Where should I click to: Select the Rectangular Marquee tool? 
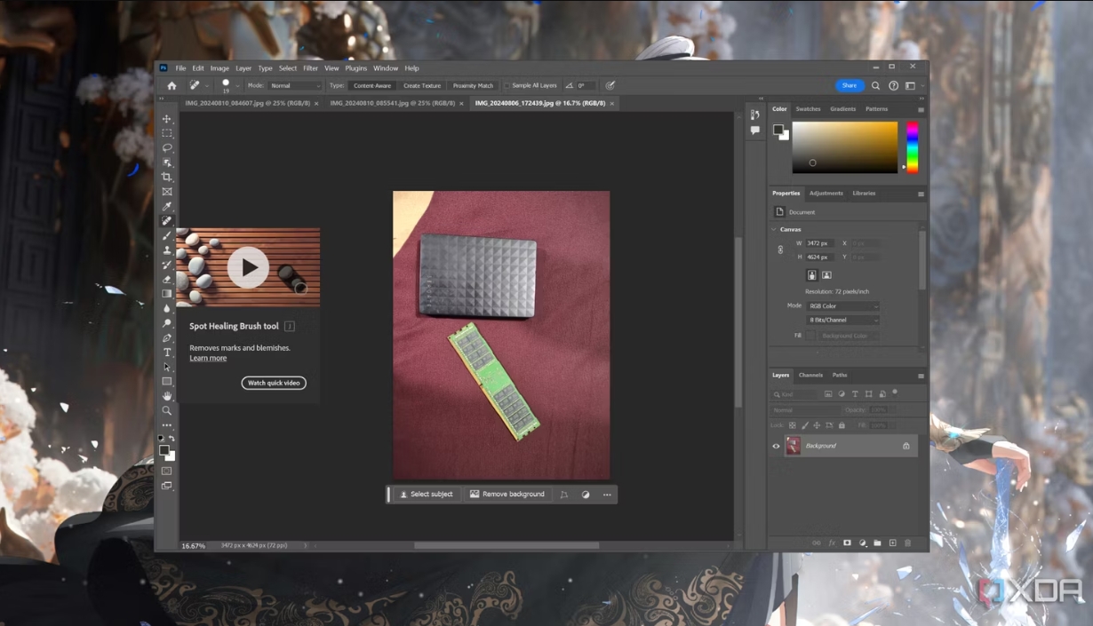(x=166, y=133)
